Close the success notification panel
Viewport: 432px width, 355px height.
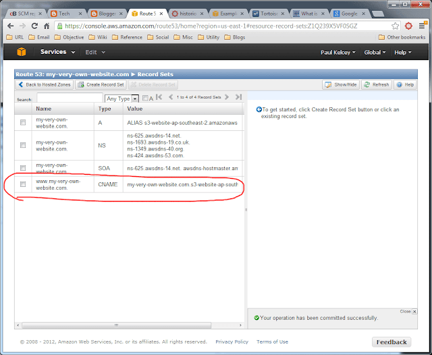[x=414, y=311]
